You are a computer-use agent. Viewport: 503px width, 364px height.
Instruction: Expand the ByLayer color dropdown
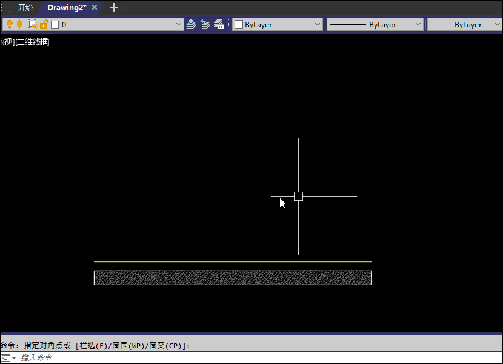pos(318,25)
